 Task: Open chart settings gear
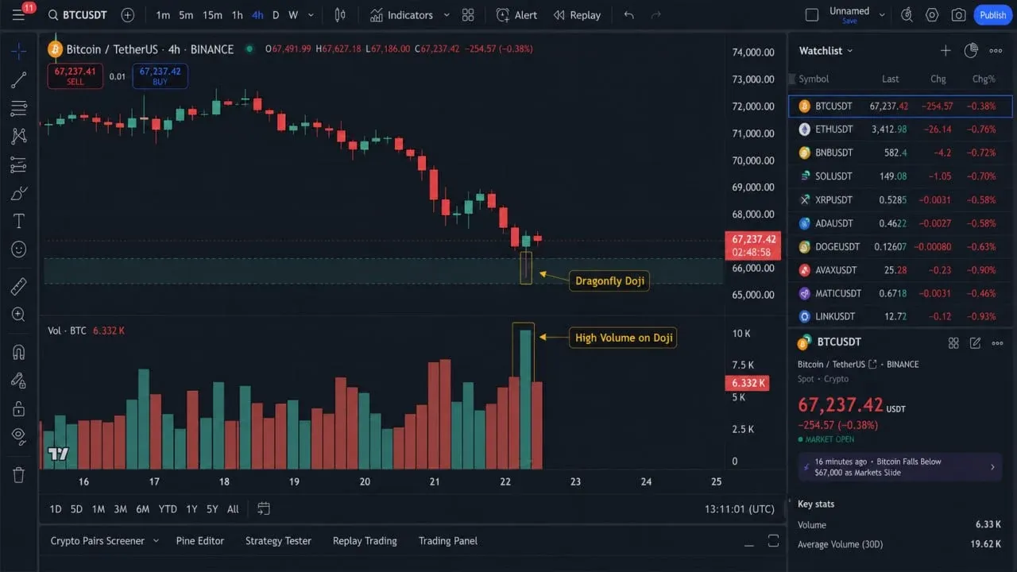[933, 15]
